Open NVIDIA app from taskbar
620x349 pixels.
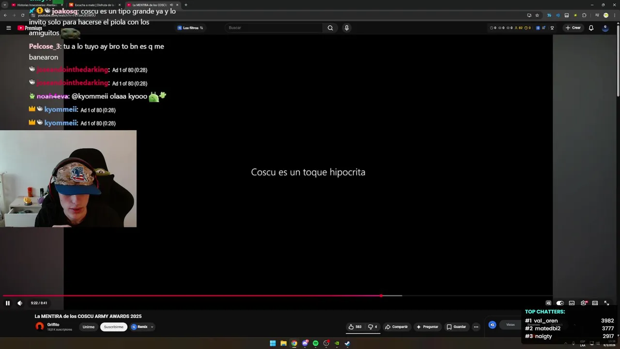point(337,343)
